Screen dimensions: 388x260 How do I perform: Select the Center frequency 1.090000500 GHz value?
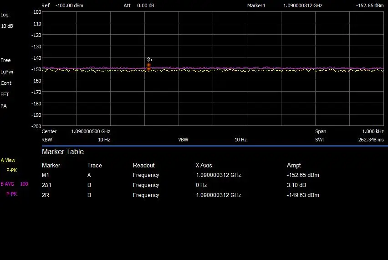pyautogui.click(x=90, y=131)
